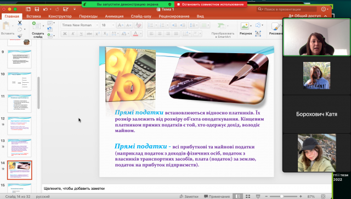This screenshot has width=351, height=199.
Task: Click slide thumbnail panel scrollbar
Action: click(x=38, y=93)
